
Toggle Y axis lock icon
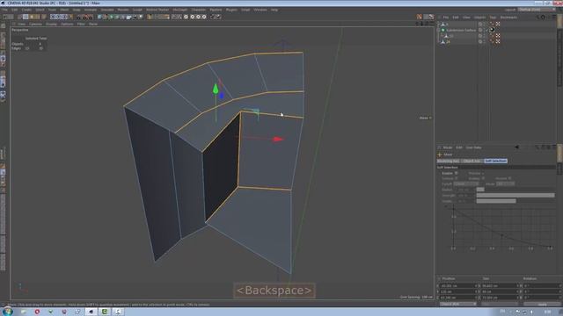(59, 17)
